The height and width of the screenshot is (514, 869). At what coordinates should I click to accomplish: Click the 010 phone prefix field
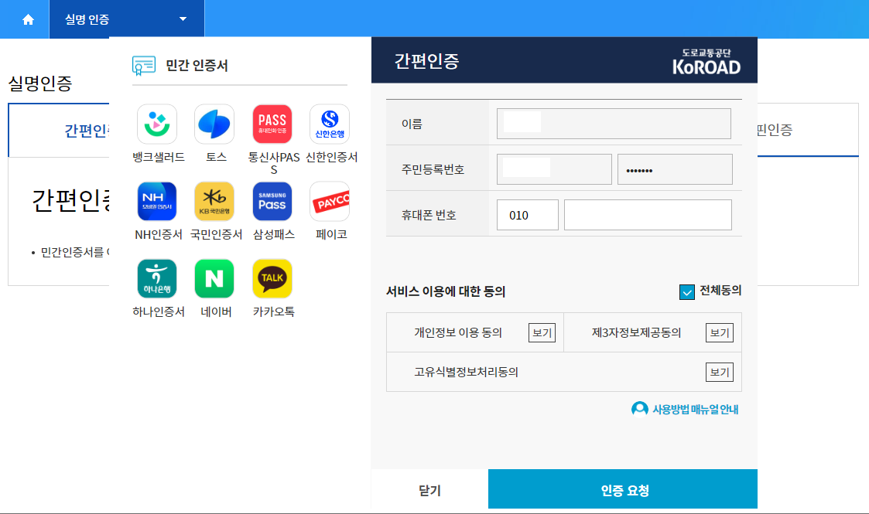(x=528, y=215)
